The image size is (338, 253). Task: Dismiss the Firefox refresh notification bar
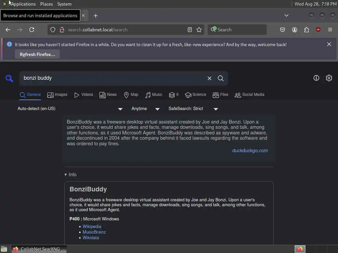(329, 44)
